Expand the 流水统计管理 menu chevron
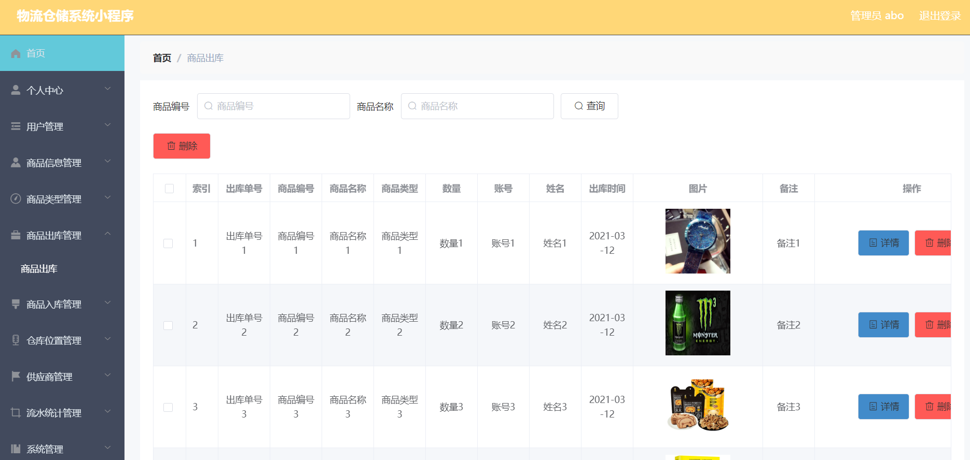The image size is (970, 460). click(108, 412)
